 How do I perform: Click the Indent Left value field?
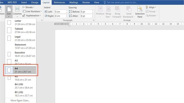60,12
